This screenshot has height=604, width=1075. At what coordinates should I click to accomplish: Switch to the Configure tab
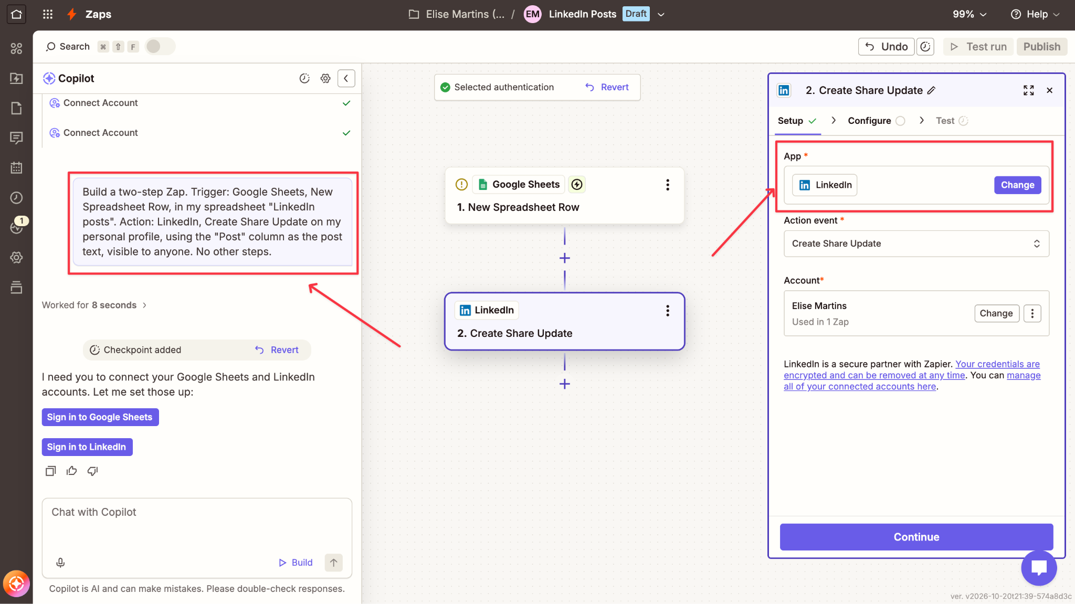pyautogui.click(x=876, y=121)
